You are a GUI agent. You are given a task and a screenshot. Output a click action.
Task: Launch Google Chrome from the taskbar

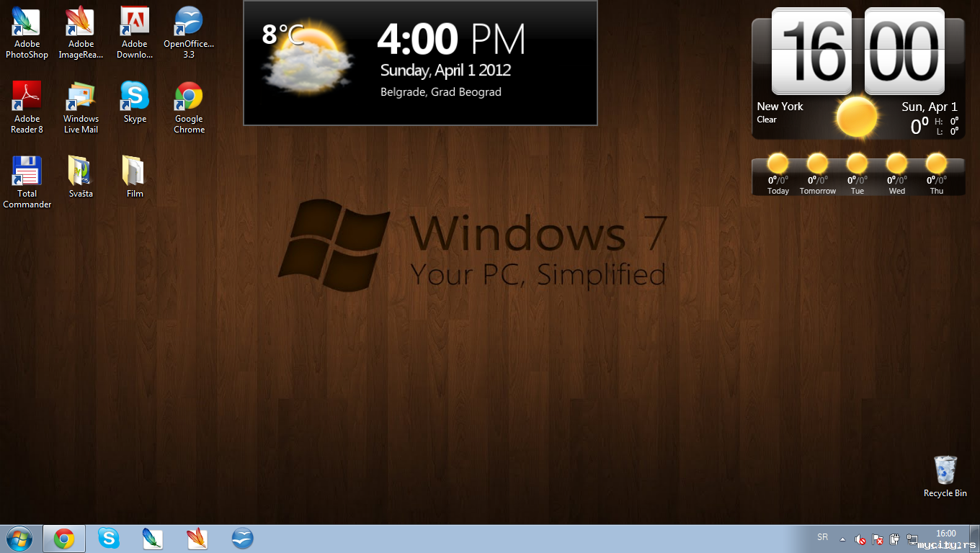(64, 539)
